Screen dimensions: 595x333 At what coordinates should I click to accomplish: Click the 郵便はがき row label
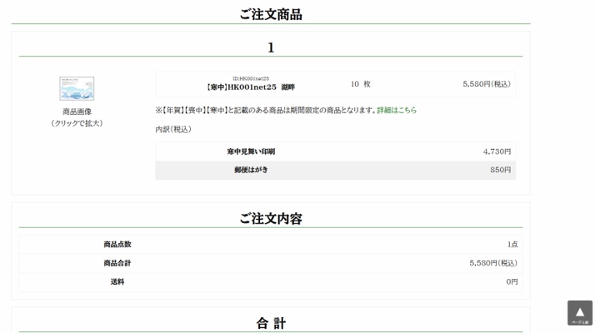[x=251, y=170]
